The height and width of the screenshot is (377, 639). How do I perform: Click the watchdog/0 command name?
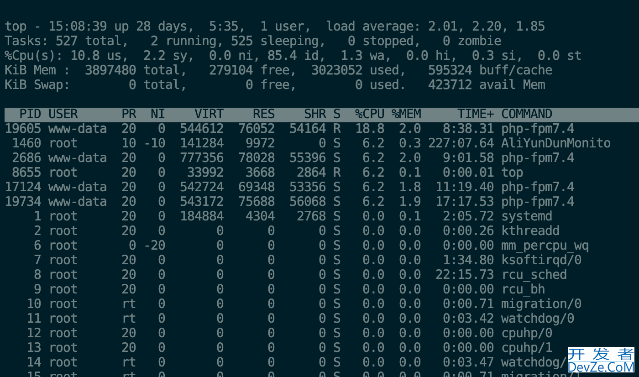point(538,319)
